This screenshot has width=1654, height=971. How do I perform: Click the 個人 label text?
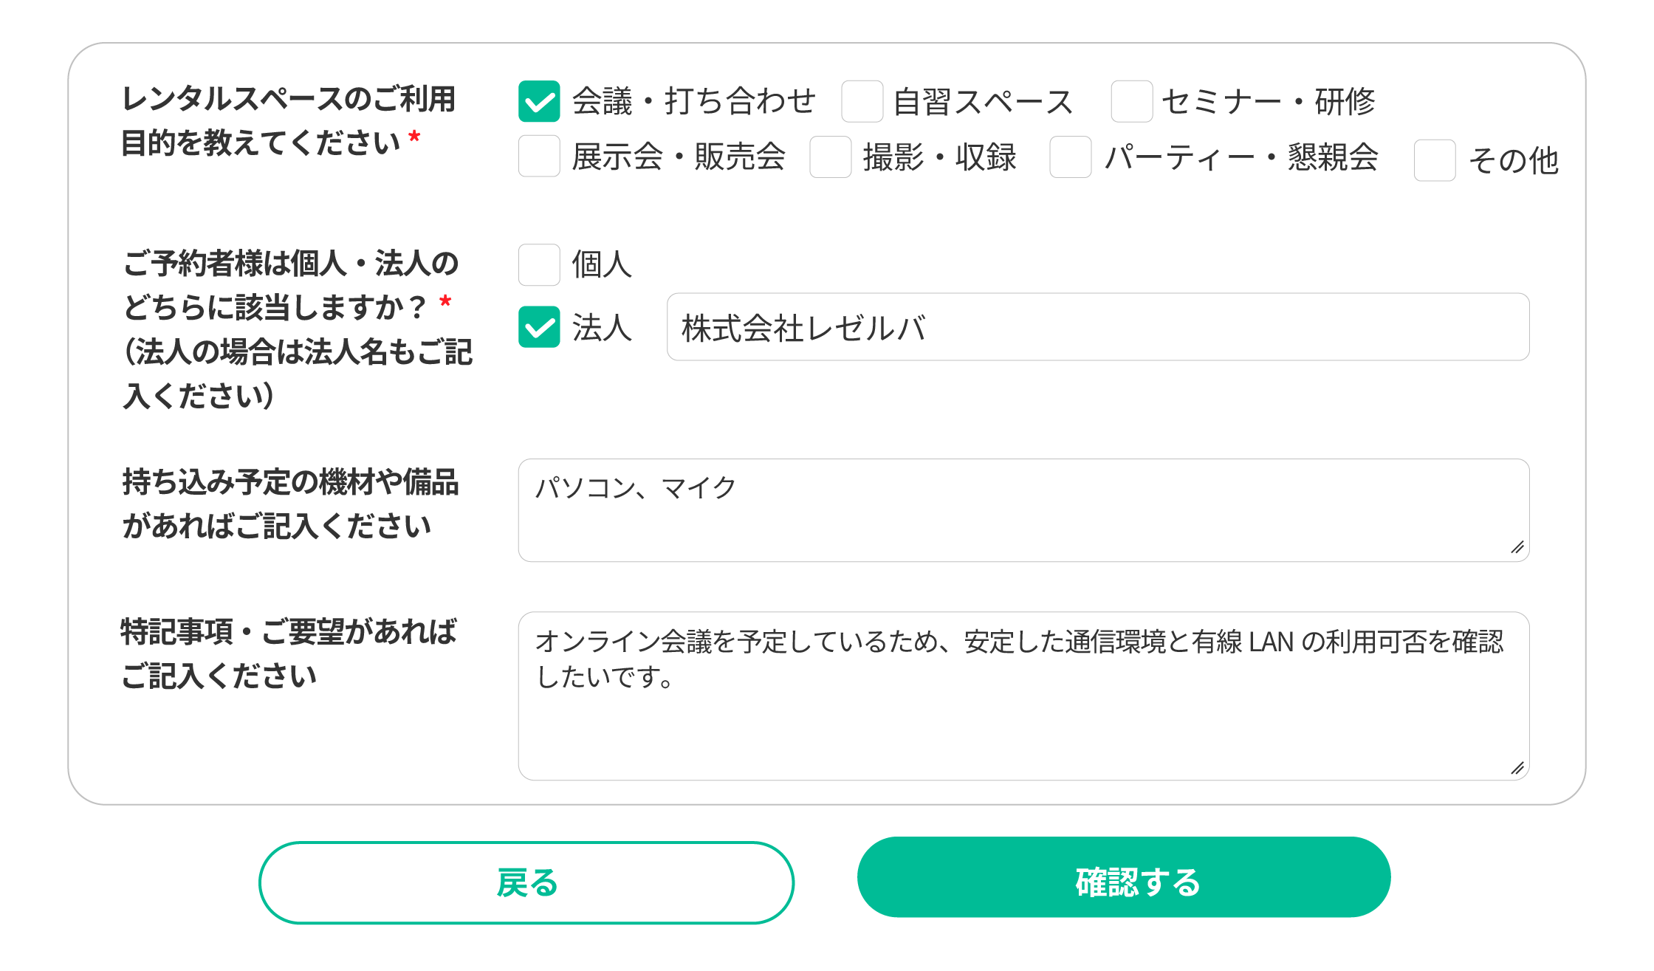point(602,264)
